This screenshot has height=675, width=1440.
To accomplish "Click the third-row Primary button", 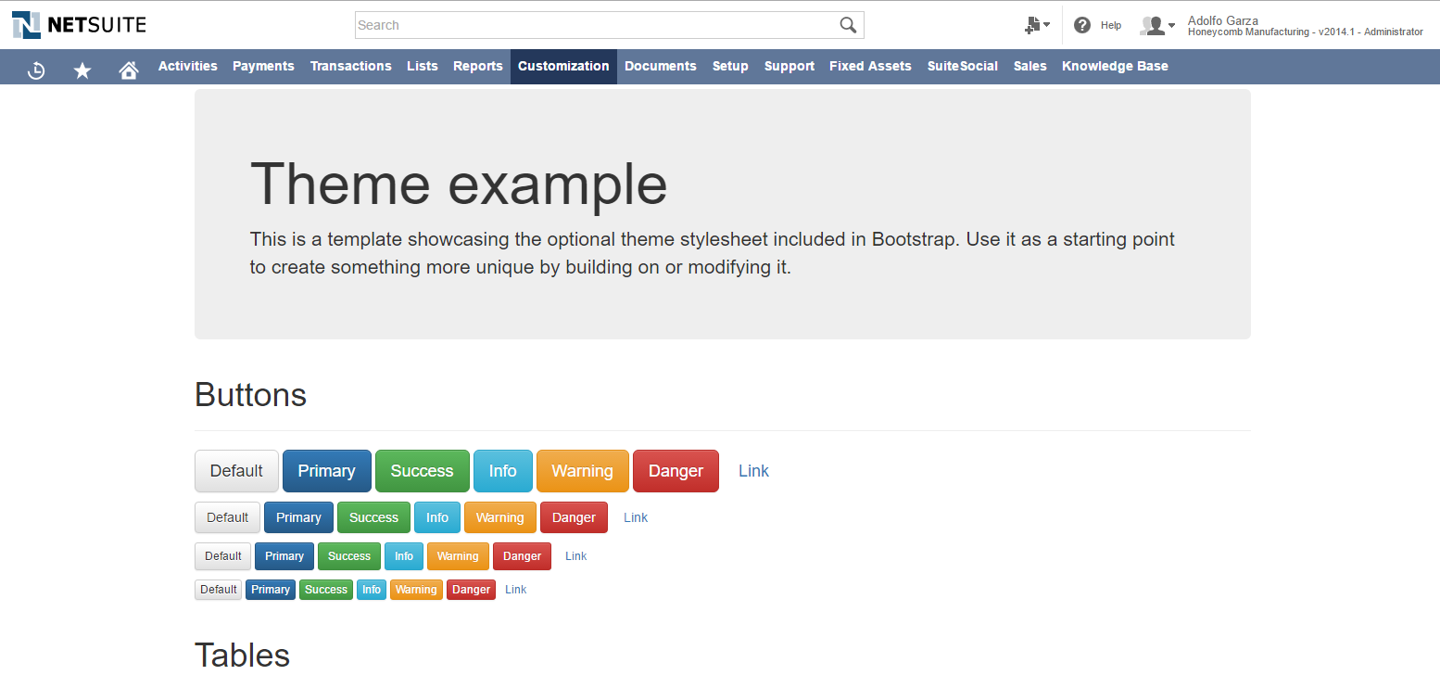I will [x=284, y=556].
